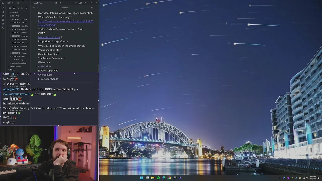
Task: Close the Live Notes tab
Action: tap(56, 3)
